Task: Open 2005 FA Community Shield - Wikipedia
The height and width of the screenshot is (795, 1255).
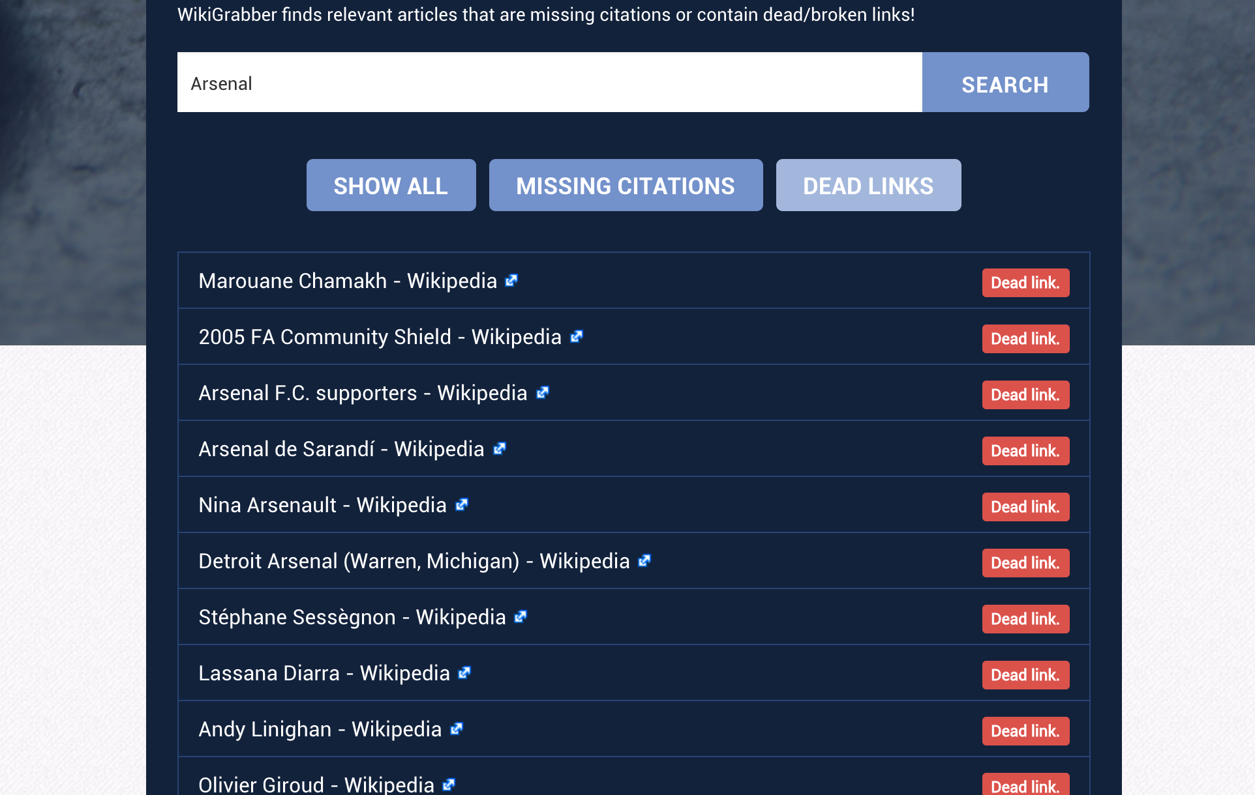Action: (x=380, y=337)
